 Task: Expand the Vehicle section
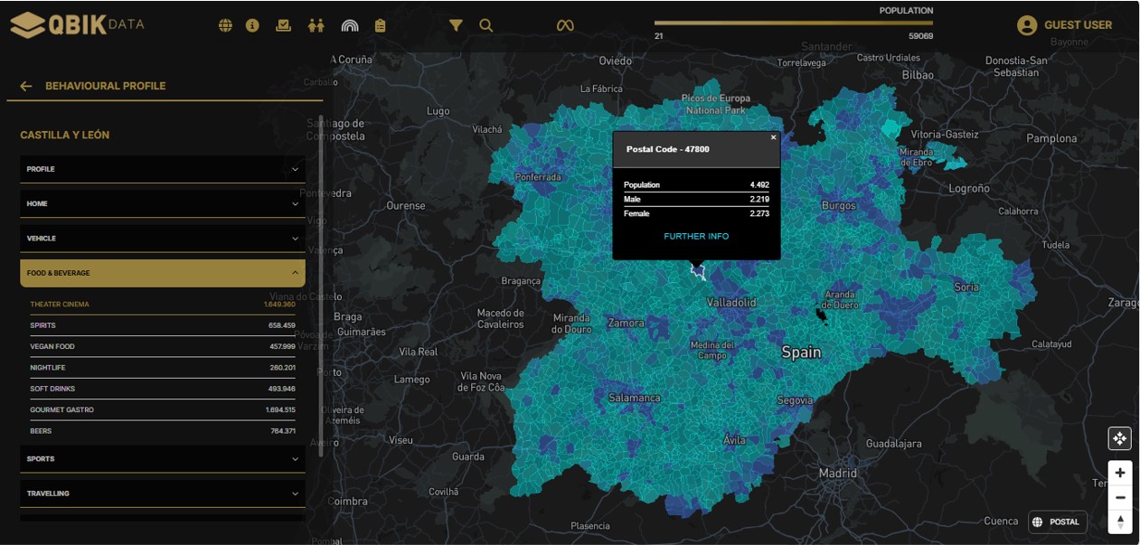(163, 239)
